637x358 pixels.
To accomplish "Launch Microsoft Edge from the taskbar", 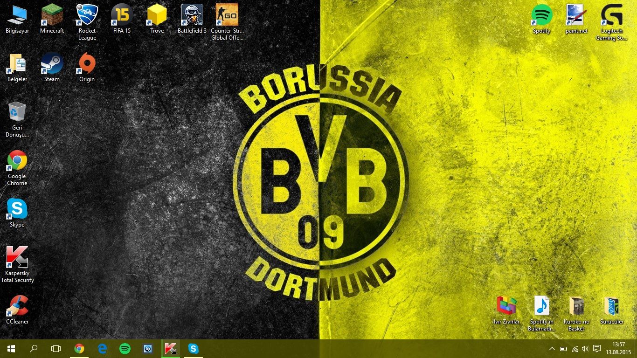I will click(102, 349).
